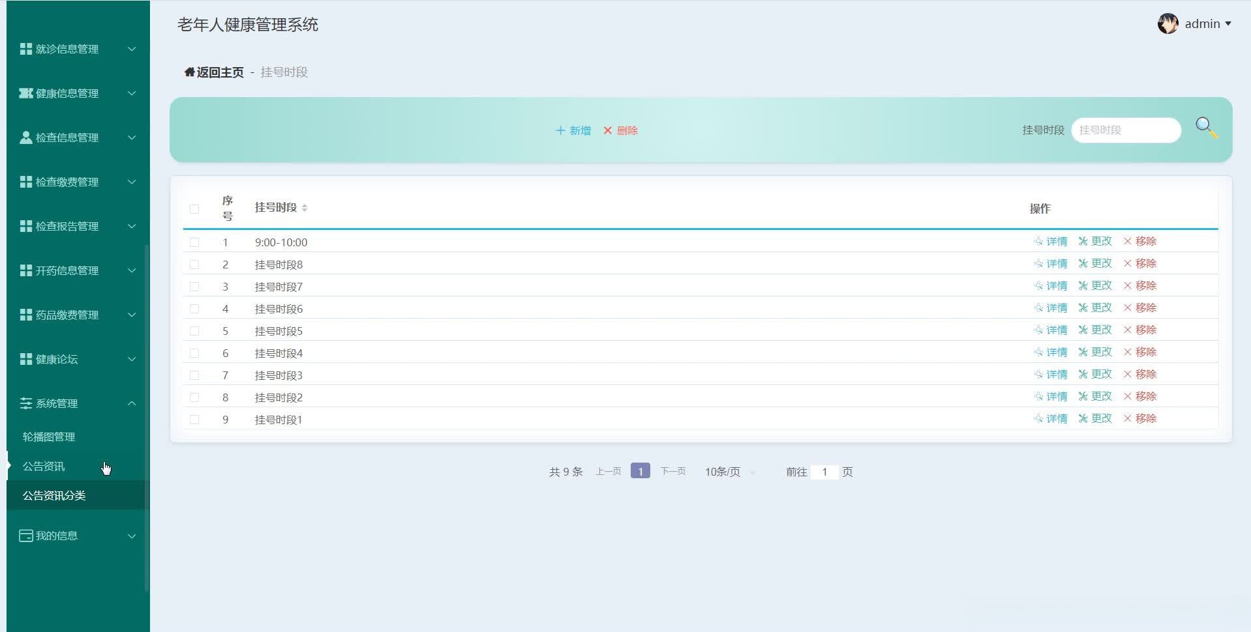The height and width of the screenshot is (632, 1251).
Task: Open the 健康论坛 sidebar menu
Action: pos(78,359)
